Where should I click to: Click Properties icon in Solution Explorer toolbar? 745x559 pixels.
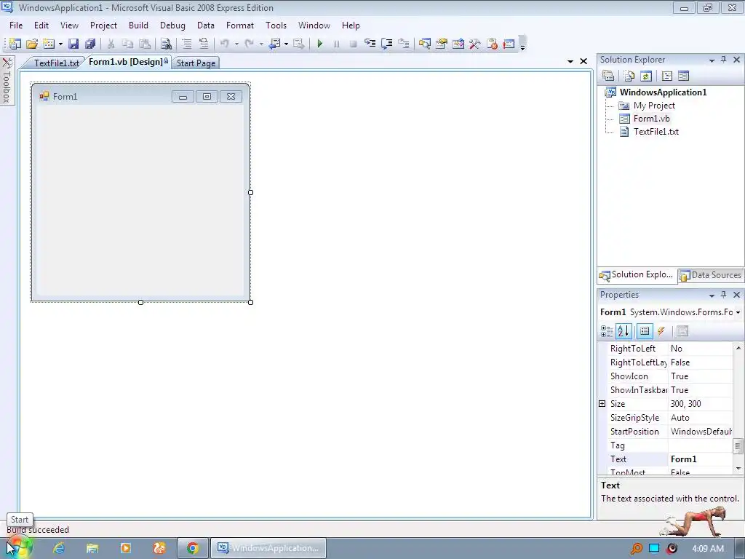608,76
